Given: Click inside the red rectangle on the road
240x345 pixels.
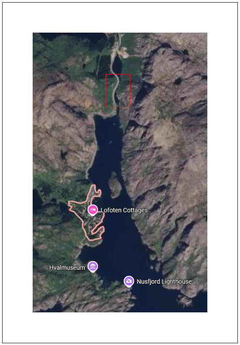Looking at the screenshot, I should (118, 90).
